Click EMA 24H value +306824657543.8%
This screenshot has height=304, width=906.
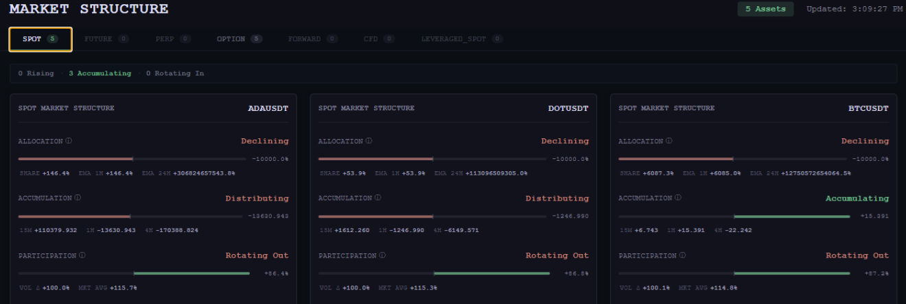(204, 173)
